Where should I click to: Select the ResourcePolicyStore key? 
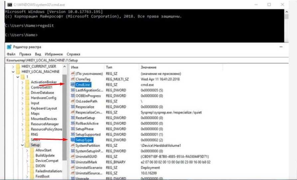47,129
